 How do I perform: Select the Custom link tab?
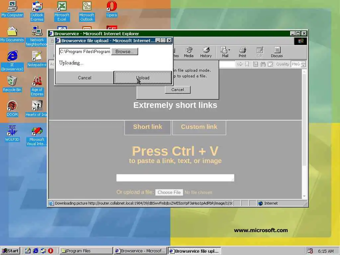[x=199, y=127]
